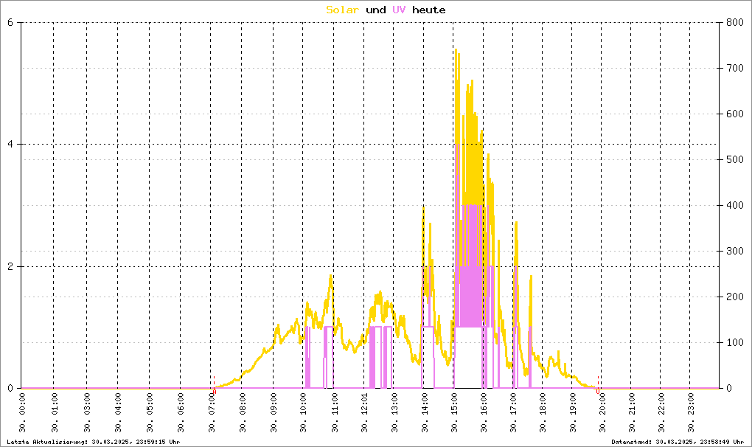Click the tallest yellow solar peak after 15:00
Screen dimensions: 752x447
pyautogui.click(x=456, y=52)
